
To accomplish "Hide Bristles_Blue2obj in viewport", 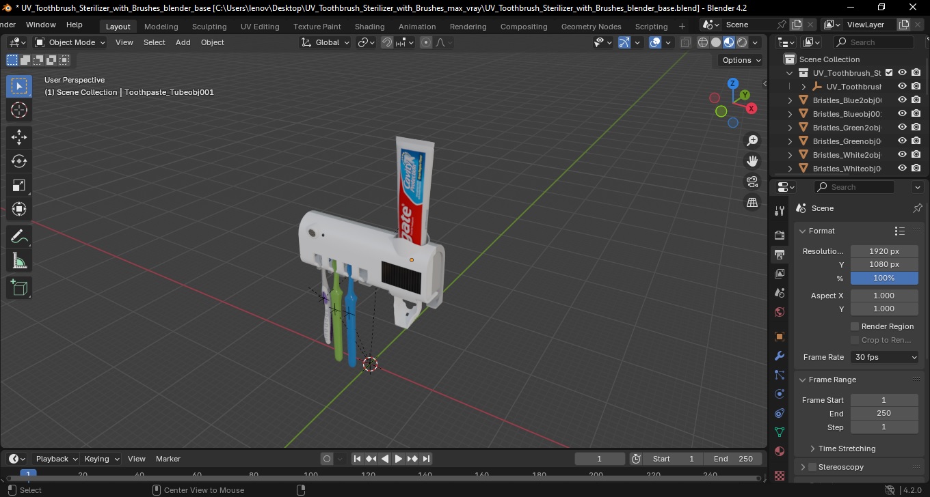I will click(x=903, y=100).
